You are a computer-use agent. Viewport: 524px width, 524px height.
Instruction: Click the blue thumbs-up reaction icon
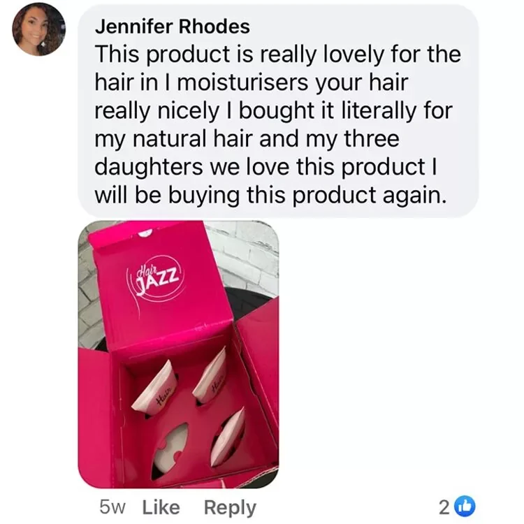point(467,508)
